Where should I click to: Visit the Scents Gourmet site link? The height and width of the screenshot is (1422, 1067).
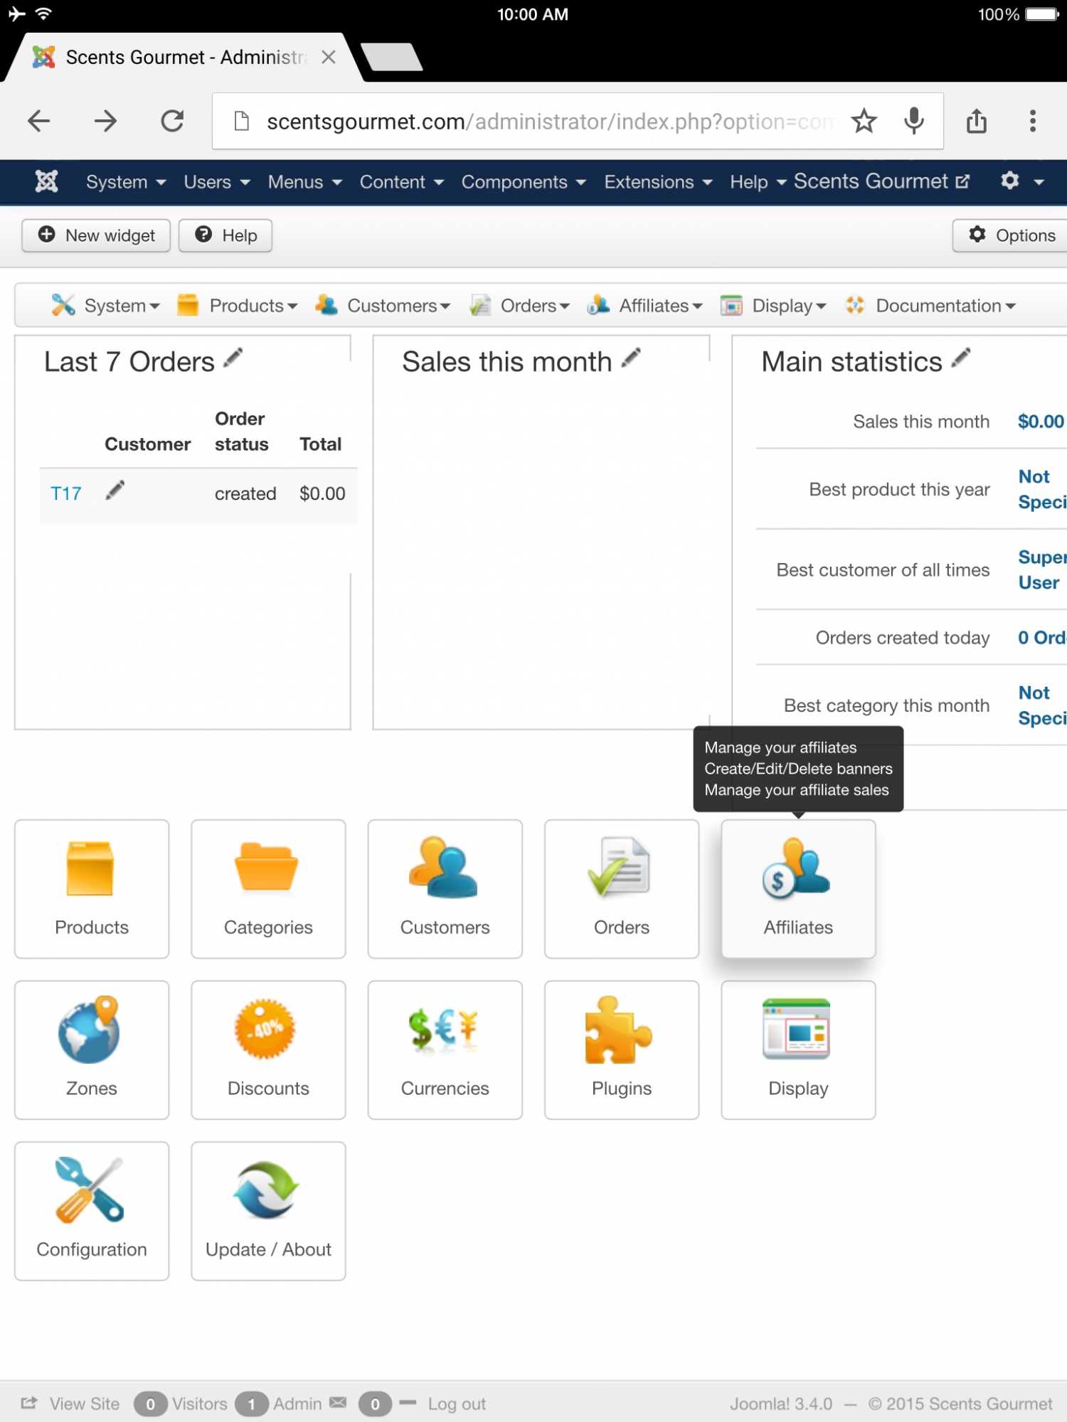(881, 181)
